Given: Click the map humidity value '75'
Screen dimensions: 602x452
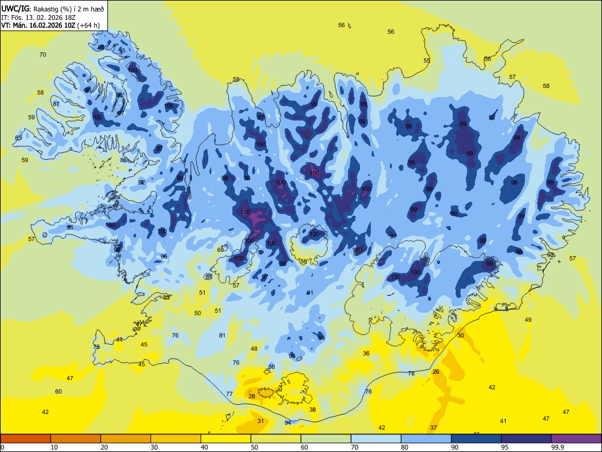Looking at the screenshot, I should [96, 347].
